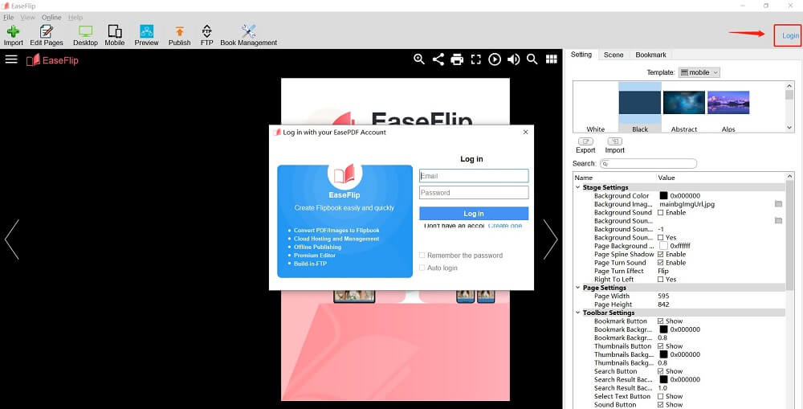Toggle Page Spine Shadow Enable checkbox
803x409 pixels.
[x=661, y=255]
